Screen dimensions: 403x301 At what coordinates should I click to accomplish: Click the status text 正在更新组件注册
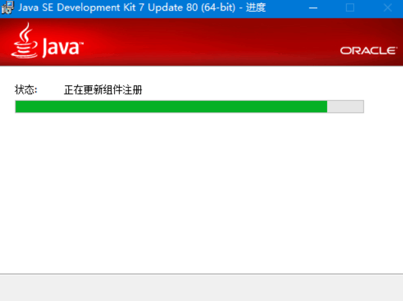point(103,90)
